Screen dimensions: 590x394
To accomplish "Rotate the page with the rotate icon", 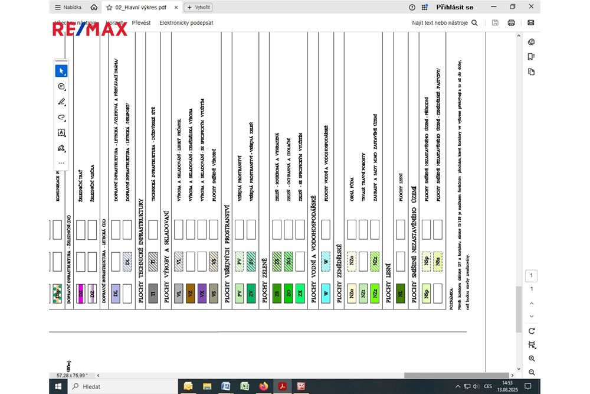I will tap(532, 331).
